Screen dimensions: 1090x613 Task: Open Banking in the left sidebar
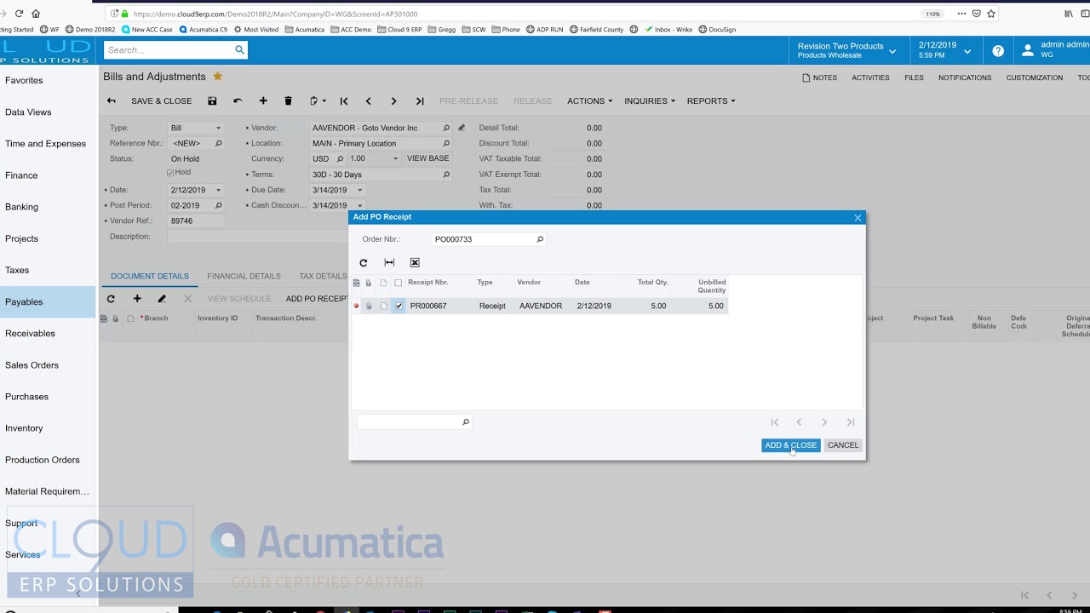pyautogui.click(x=48, y=207)
